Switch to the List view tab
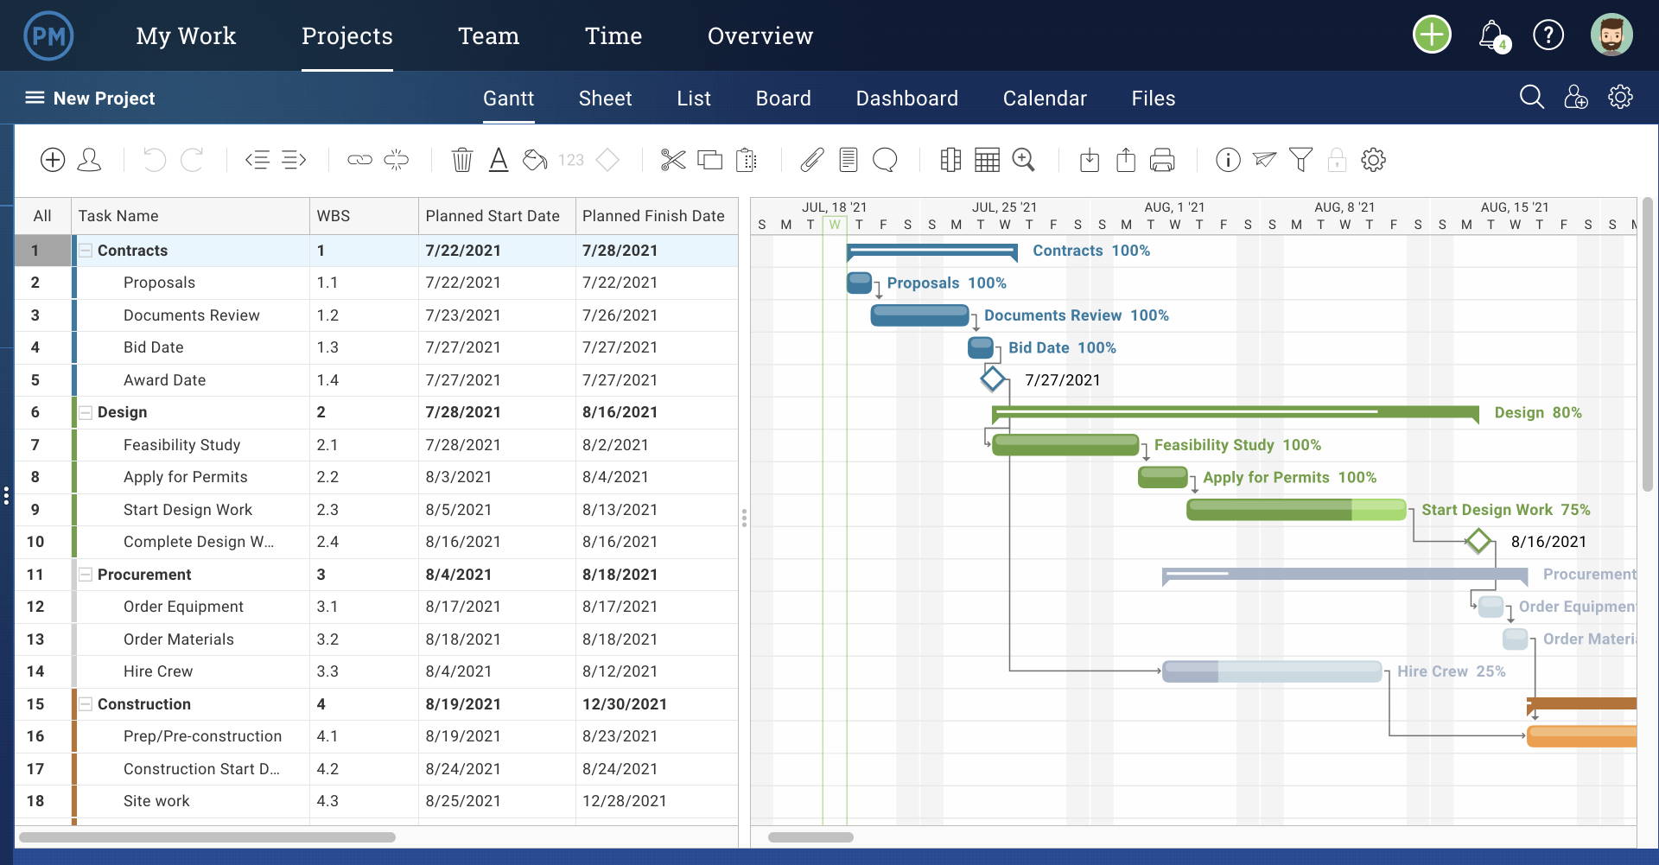Viewport: 1659px width, 865px height. pyautogui.click(x=694, y=99)
